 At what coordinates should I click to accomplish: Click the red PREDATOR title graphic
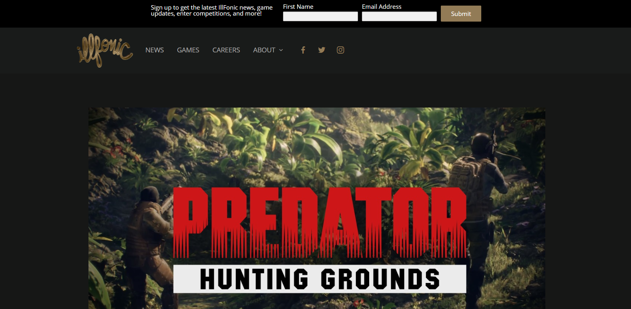pyautogui.click(x=320, y=222)
